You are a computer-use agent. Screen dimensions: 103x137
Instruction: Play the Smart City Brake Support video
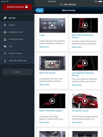pyautogui.click(x=52, y=101)
